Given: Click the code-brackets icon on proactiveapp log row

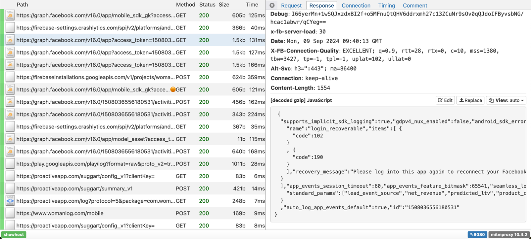Looking at the screenshot, I should pyautogui.click(x=10, y=201).
